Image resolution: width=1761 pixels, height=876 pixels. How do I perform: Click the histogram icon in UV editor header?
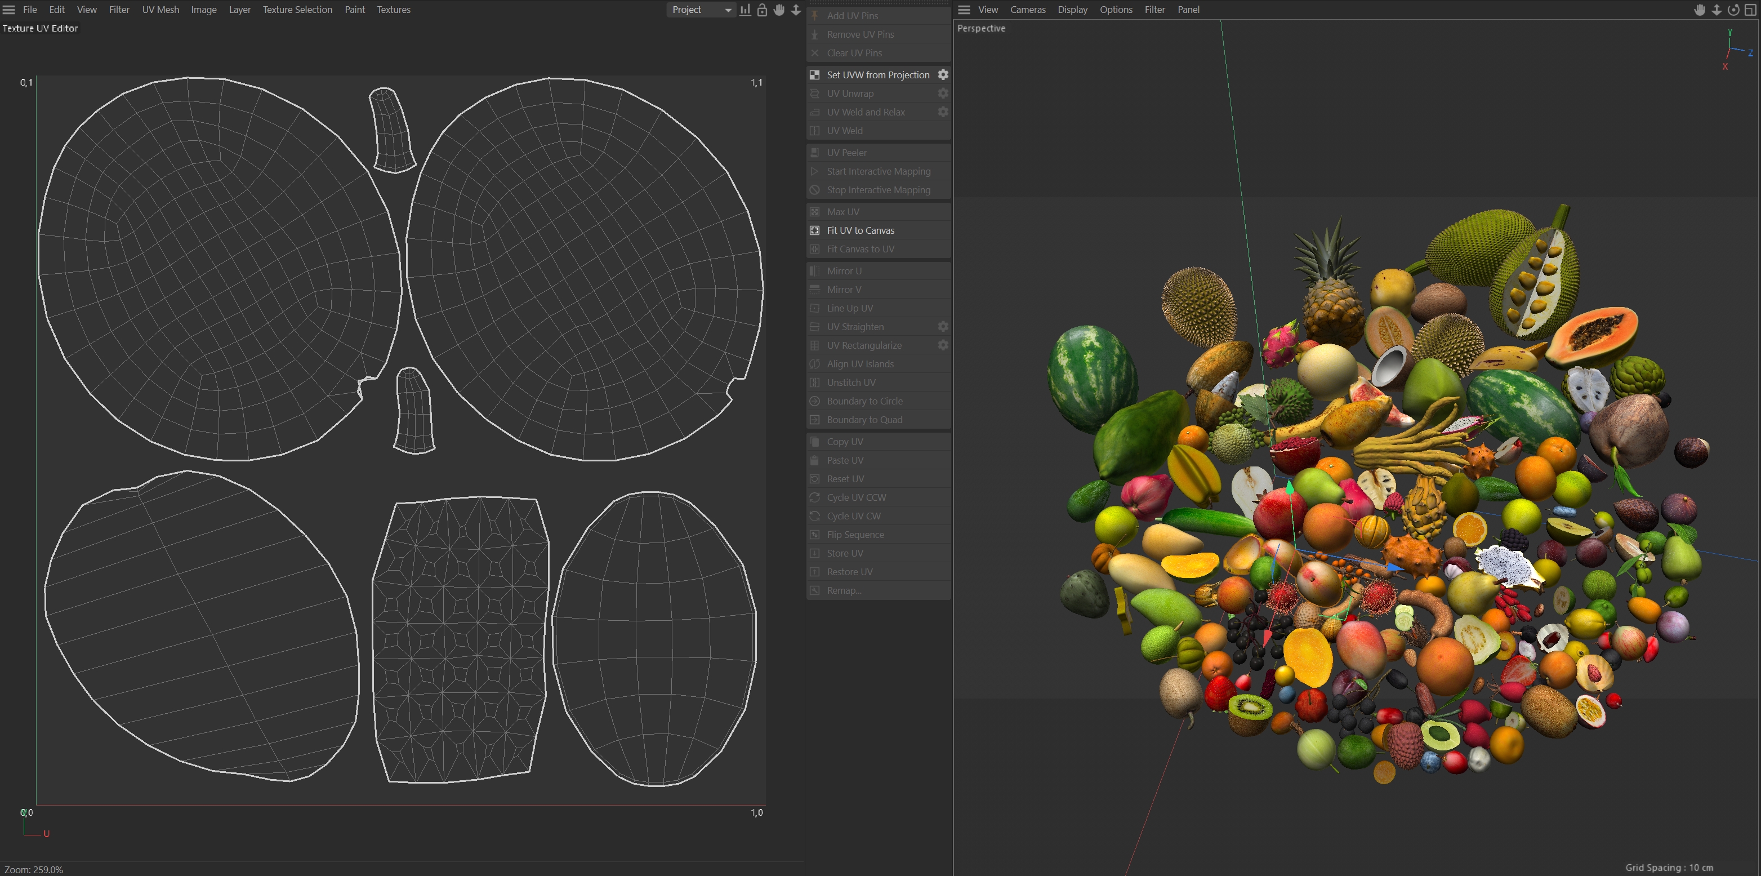(x=745, y=10)
